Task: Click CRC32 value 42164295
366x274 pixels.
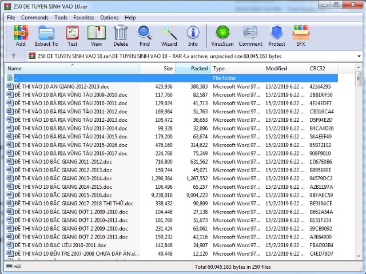Action: 320,86
